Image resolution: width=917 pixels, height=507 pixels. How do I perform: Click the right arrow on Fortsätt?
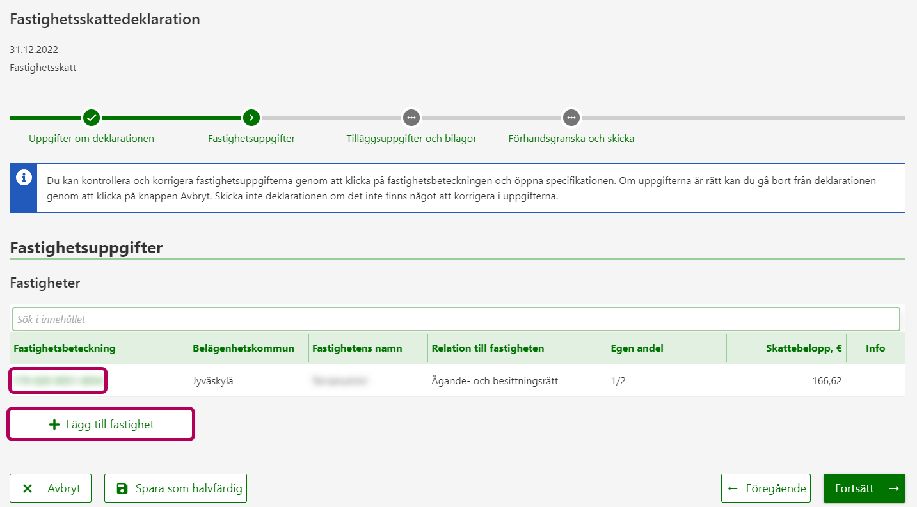pyautogui.click(x=893, y=488)
